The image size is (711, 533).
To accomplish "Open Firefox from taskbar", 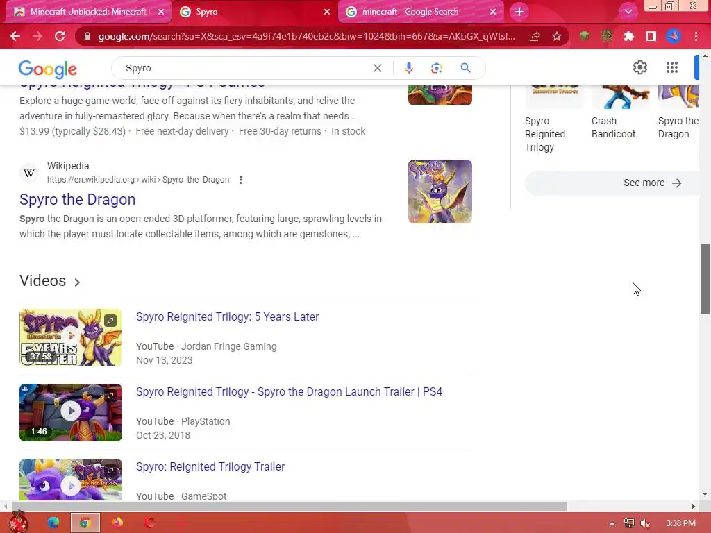I will 117,523.
